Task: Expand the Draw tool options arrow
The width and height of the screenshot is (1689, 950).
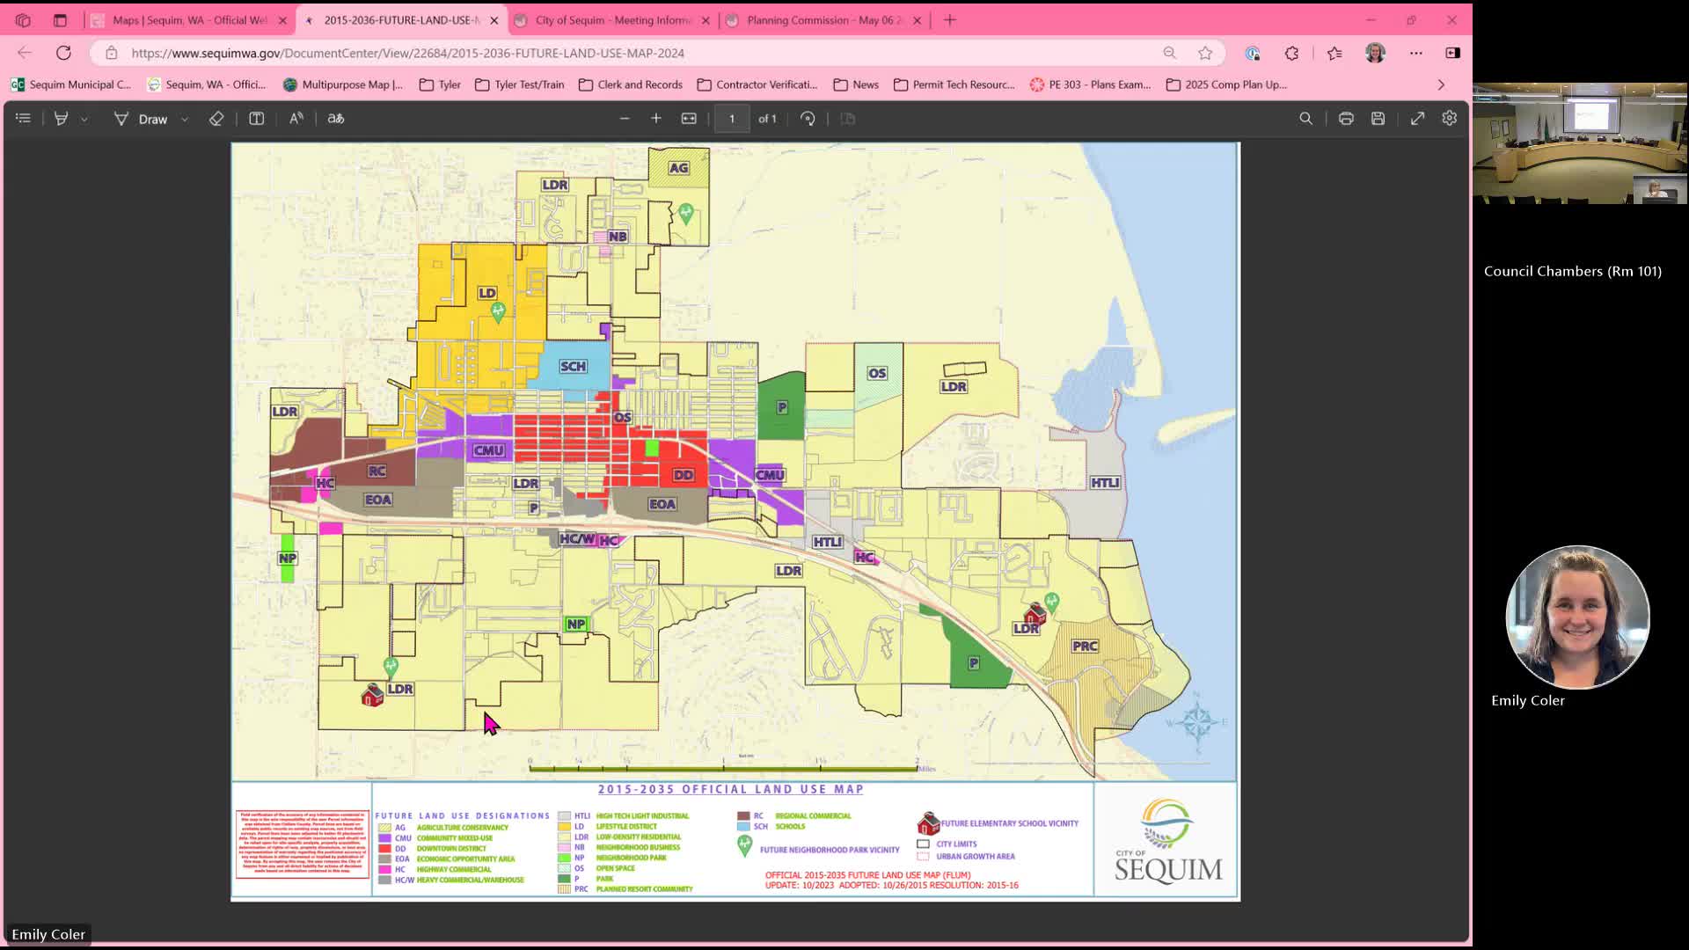Action: click(185, 119)
